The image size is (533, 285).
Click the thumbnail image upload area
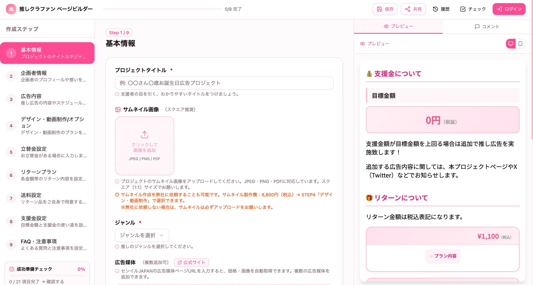144,146
